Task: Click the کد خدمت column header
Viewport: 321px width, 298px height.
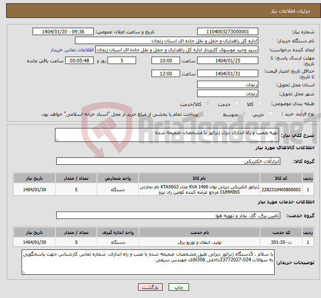Action: tap(281, 232)
